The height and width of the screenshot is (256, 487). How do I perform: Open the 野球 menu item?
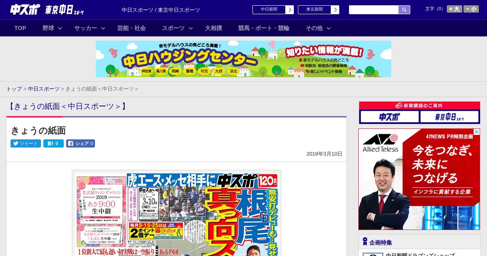[48, 28]
